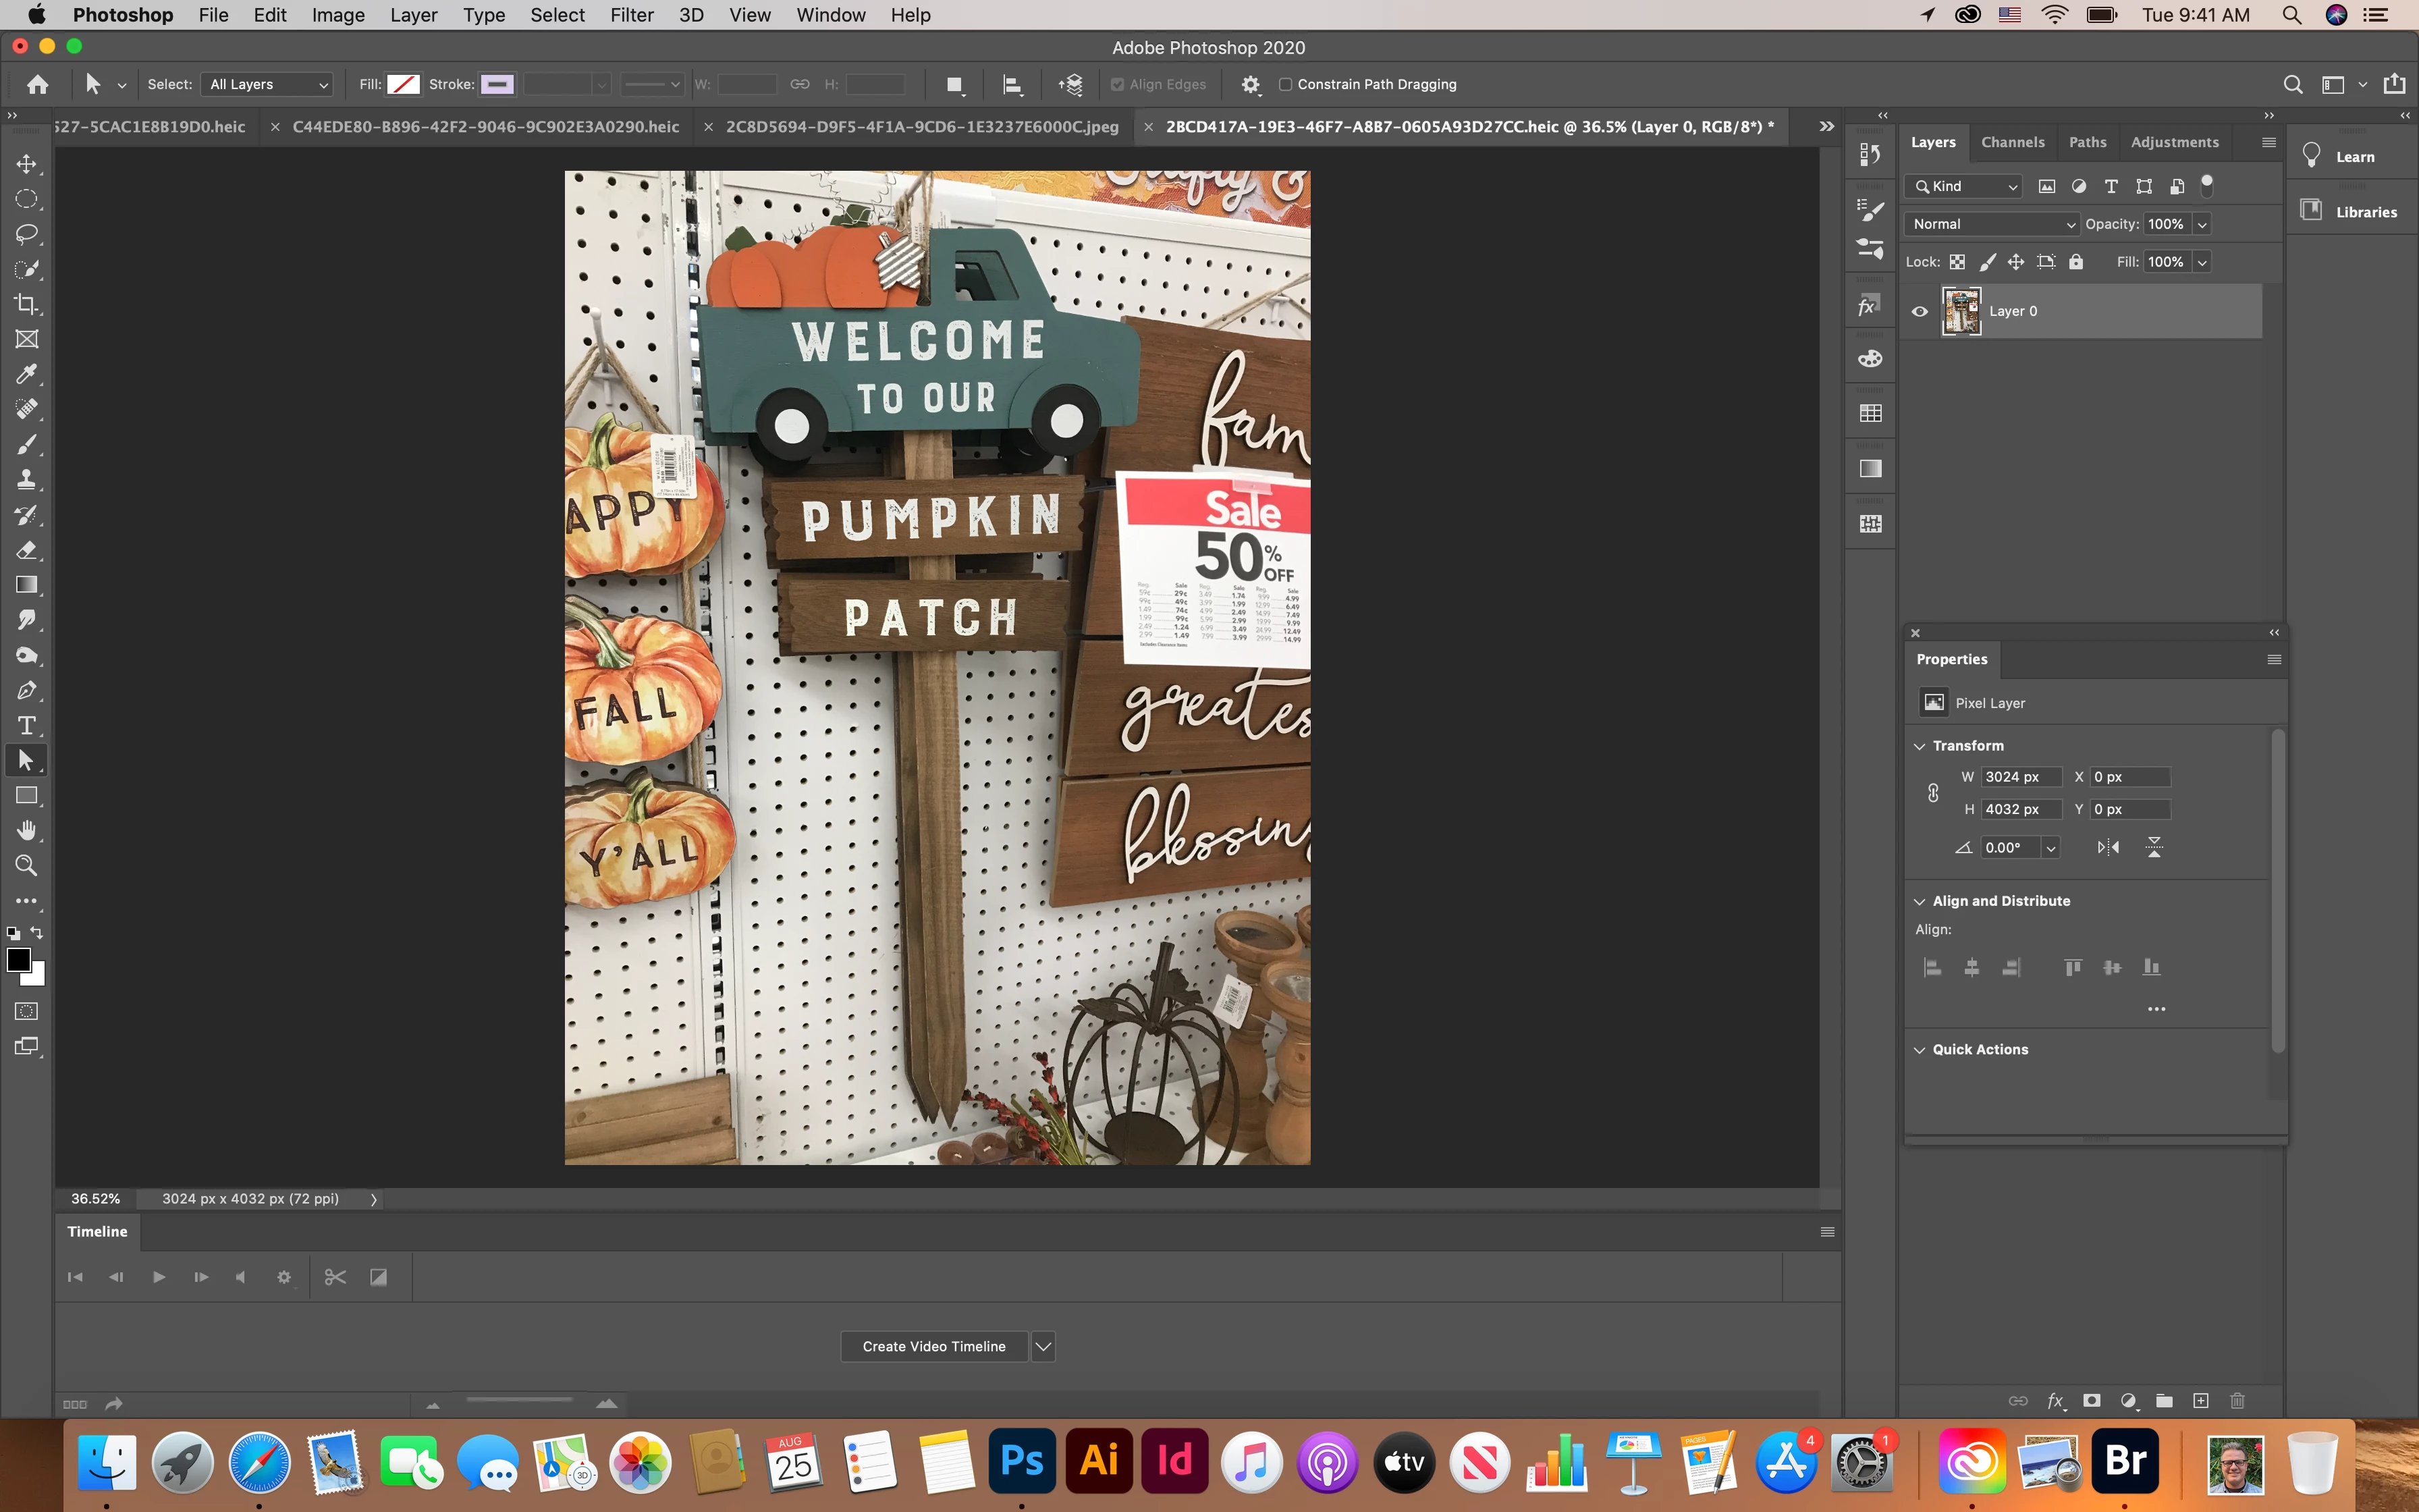Click the Create Video Timeline button
2419x1512 pixels.
coord(933,1346)
